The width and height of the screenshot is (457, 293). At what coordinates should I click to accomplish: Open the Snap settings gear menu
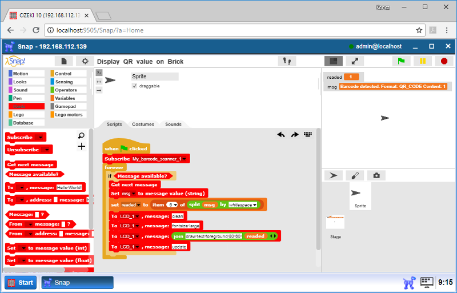(x=85, y=61)
